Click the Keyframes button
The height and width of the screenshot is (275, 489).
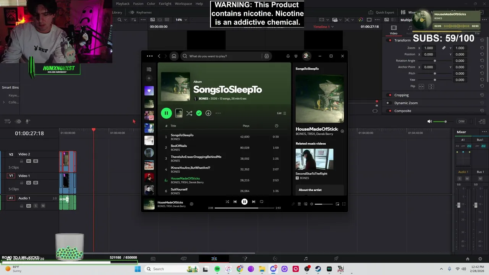[140, 12]
